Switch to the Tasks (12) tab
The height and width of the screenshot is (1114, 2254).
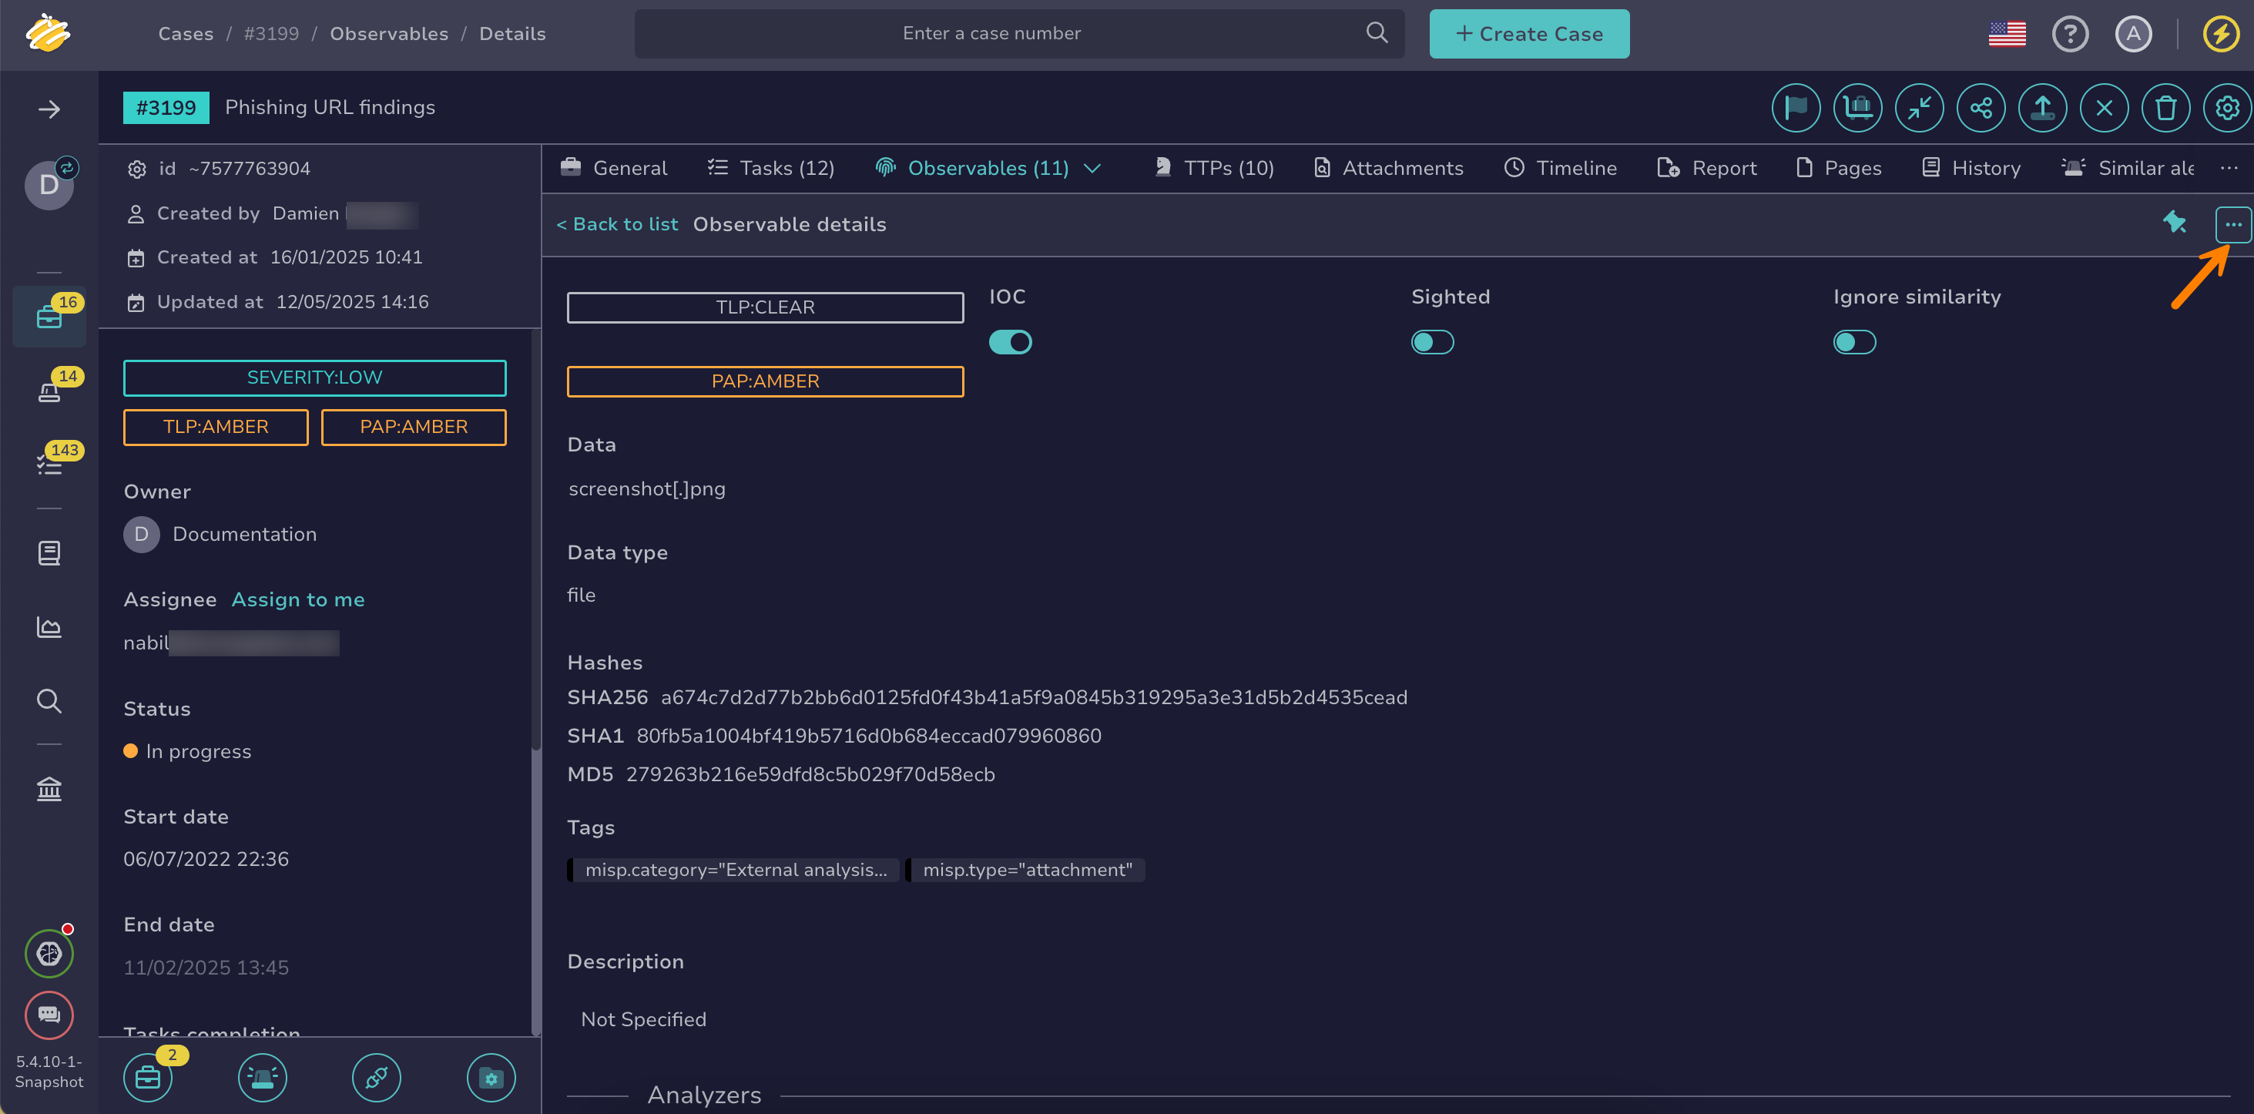coord(771,168)
